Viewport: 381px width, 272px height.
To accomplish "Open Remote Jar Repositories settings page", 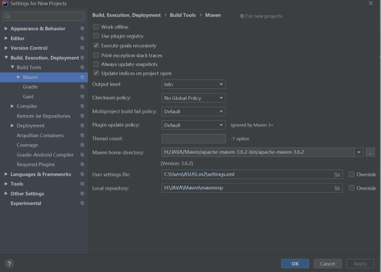I will click(x=44, y=116).
